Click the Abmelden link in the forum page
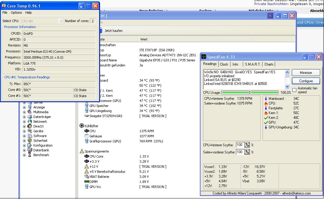Viewport: 324px width, 199px height. (x=317, y=11)
